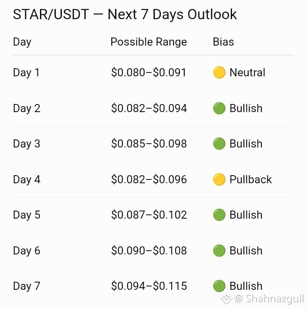
Task: Select the Day column header
Action: pyautogui.click(x=22, y=42)
